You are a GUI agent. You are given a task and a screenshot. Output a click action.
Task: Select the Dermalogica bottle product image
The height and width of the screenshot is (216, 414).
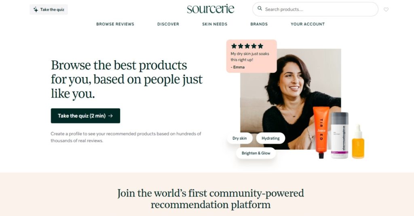tap(340, 135)
